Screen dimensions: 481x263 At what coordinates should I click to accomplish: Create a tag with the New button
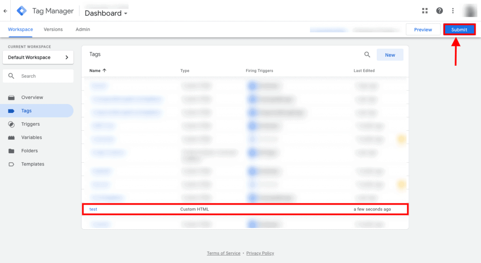[390, 55]
